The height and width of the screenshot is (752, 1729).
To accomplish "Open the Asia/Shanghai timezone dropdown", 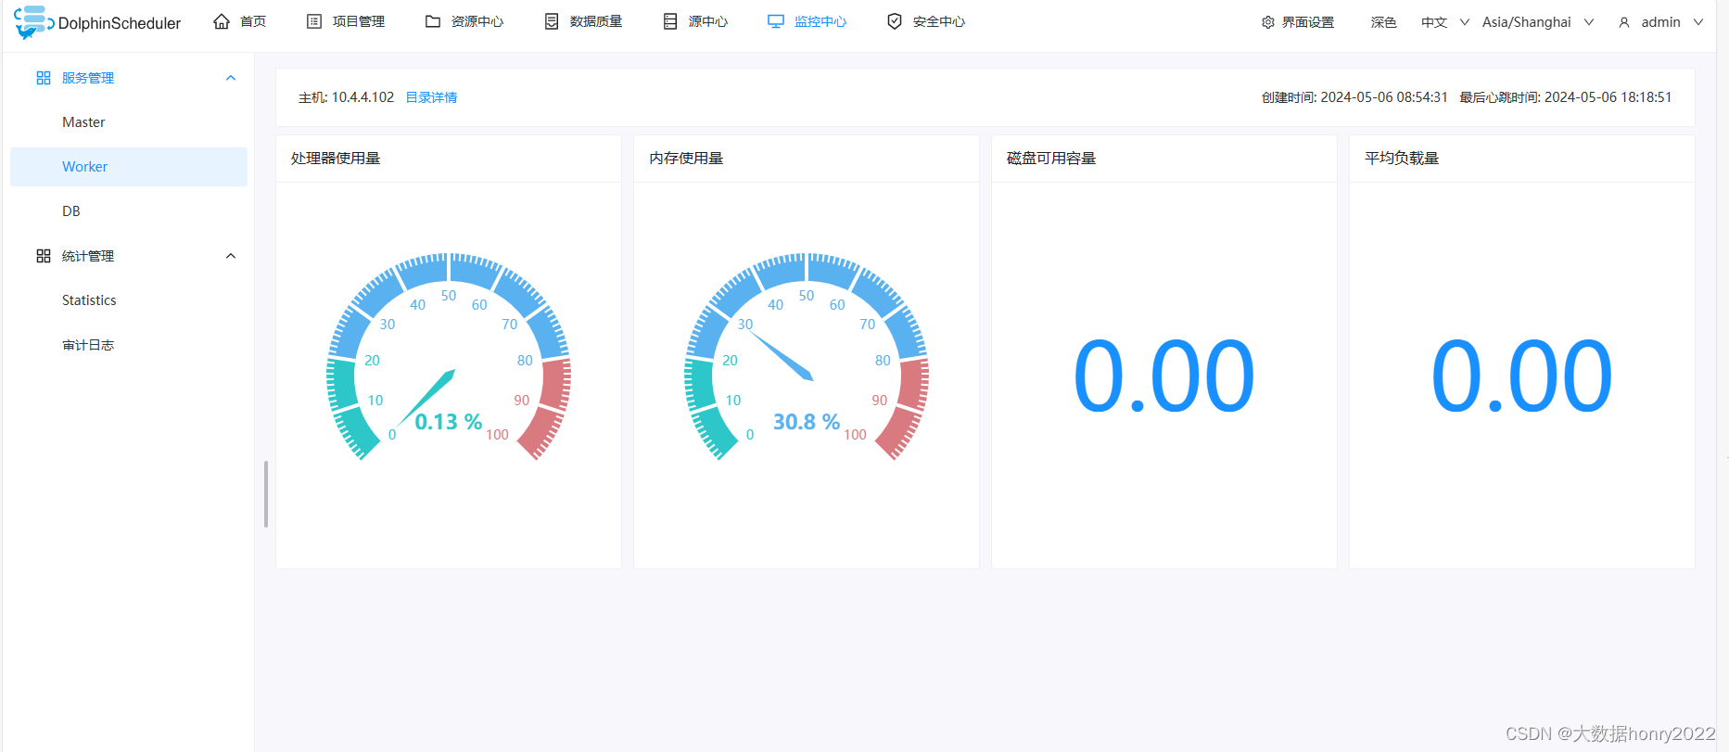I will pyautogui.click(x=1538, y=22).
